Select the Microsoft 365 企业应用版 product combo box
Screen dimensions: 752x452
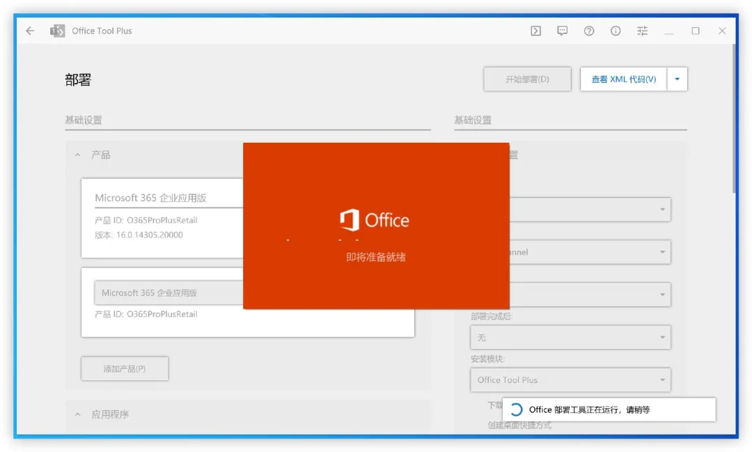tap(169, 293)
